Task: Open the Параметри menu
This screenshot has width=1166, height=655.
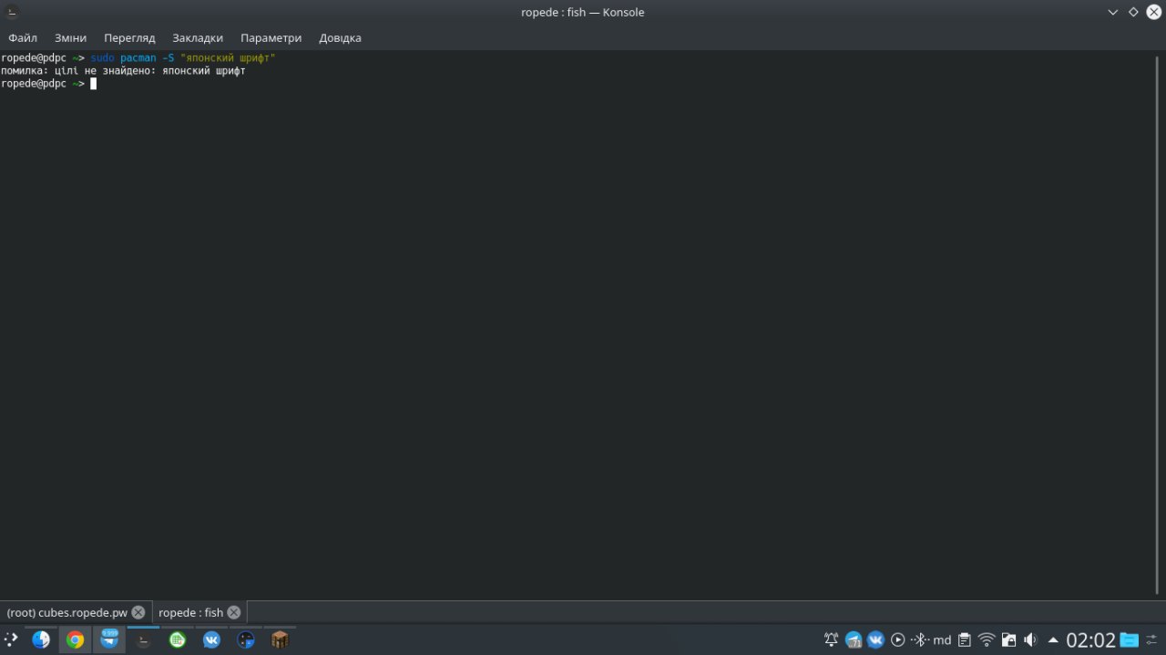Action: 271,37
